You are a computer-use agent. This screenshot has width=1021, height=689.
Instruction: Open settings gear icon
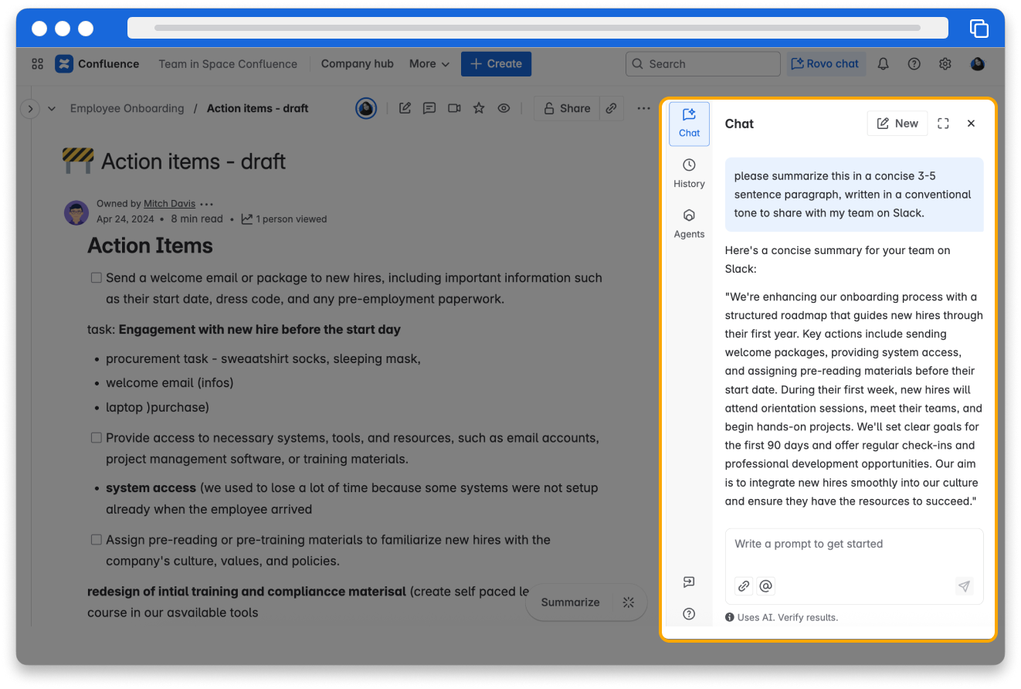point(945,64)
